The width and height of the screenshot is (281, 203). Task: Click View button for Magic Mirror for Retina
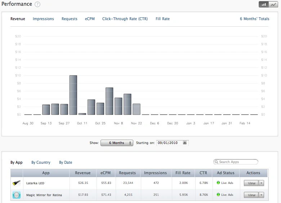coord(251,195)
